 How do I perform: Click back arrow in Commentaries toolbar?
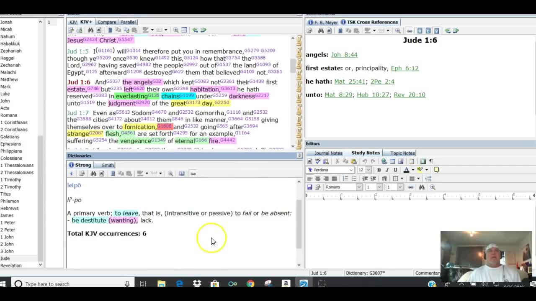[x=448, y=31]
